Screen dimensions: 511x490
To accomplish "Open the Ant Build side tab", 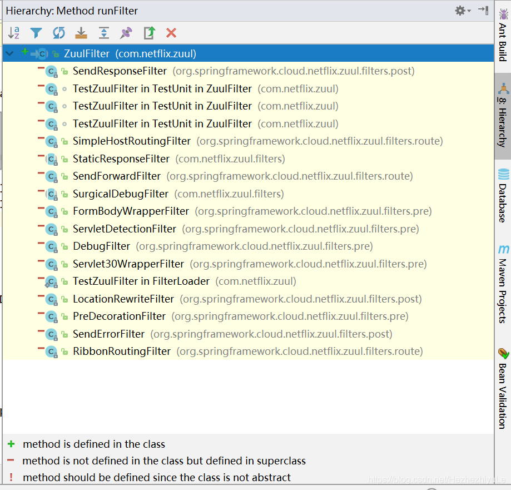I will coord(503,35).
